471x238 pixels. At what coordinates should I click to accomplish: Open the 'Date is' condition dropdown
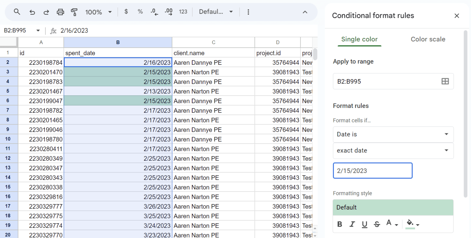pos(393,134)
